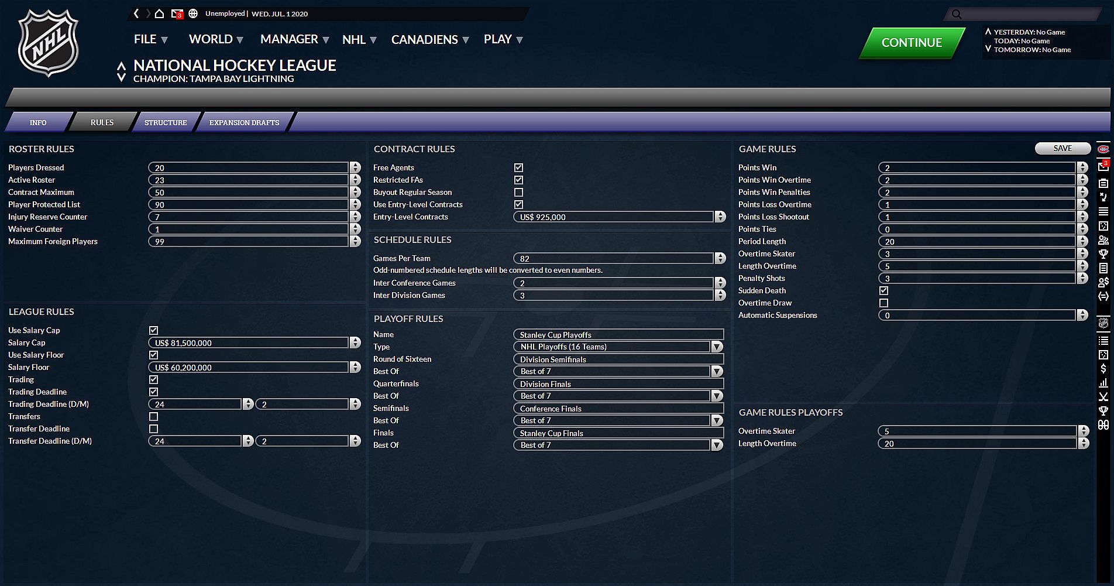Screen dimensions: 1114x586
Task: Enable the Transfers checkbox
Action: click(x=153, y=416)
